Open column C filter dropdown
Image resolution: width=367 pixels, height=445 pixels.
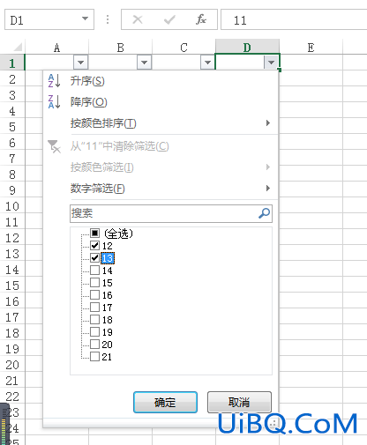(207, 63)
